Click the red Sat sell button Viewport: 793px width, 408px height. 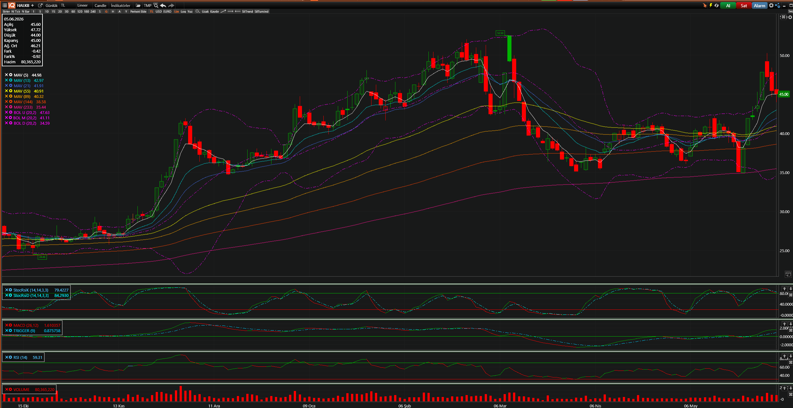(744, 5)
